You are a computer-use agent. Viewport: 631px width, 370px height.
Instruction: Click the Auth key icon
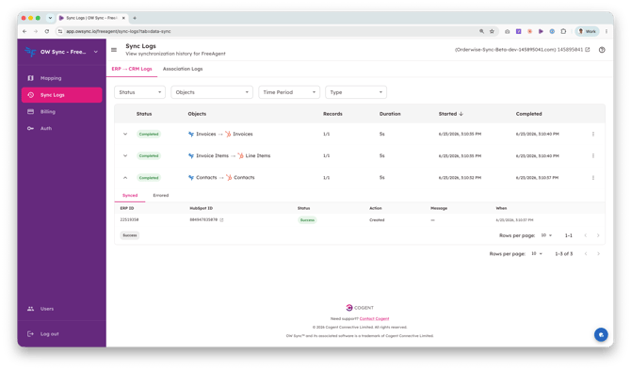click(30, 128)
